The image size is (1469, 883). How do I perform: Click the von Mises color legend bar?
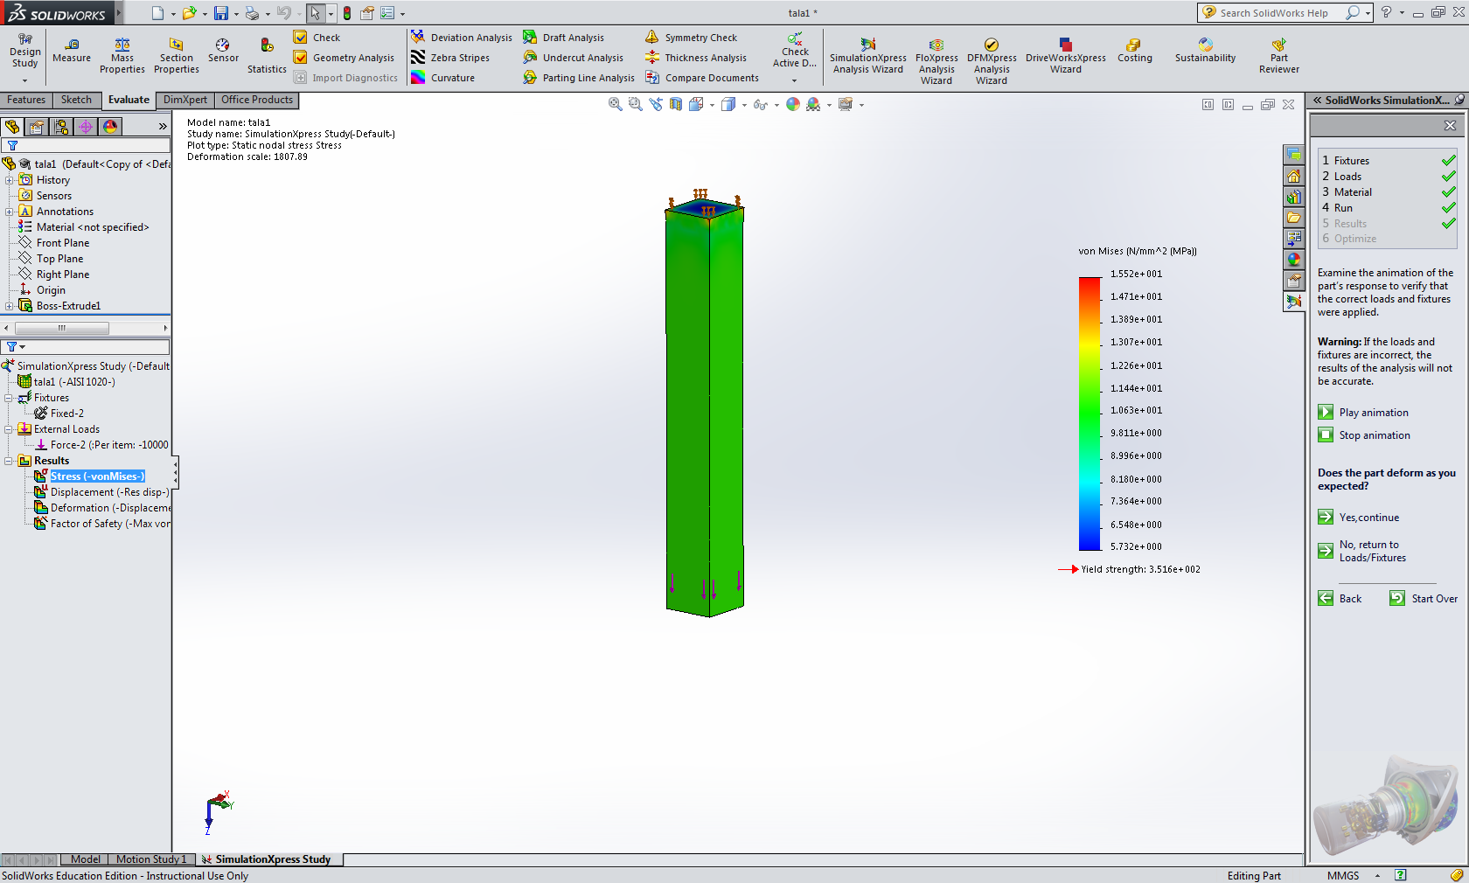click(x=1090, y=414)
